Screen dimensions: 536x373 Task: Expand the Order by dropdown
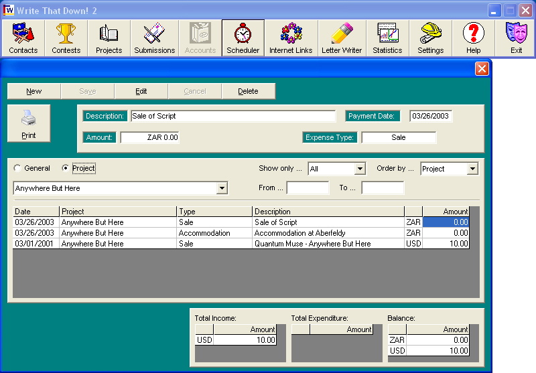click(472, 168)
